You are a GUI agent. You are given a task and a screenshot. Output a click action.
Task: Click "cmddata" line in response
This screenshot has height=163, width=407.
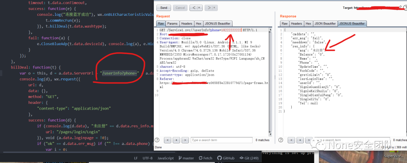click(303, 34)
